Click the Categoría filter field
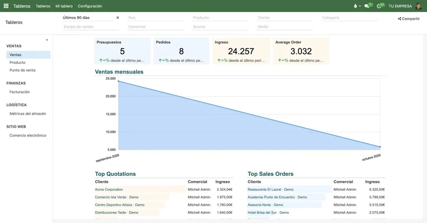 click(349, 18)
